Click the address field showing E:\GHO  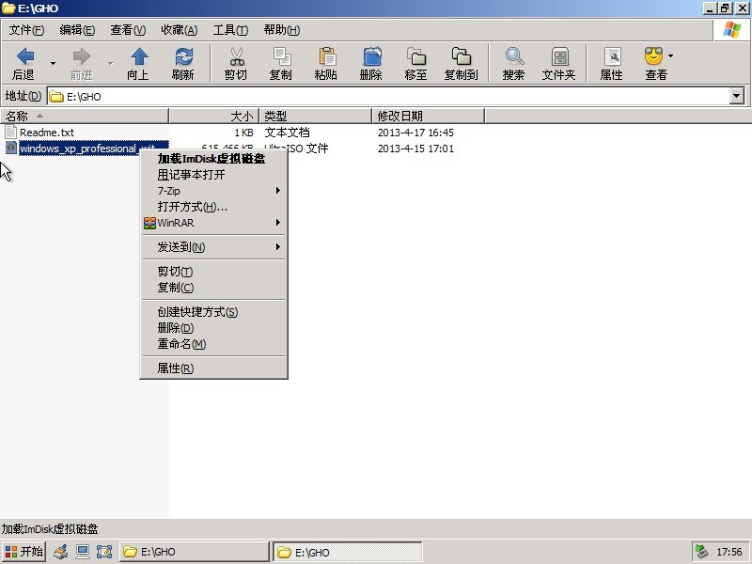point(388,96)
